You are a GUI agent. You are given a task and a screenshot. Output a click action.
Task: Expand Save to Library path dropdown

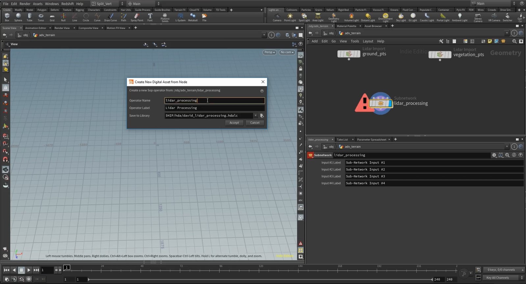255,116
